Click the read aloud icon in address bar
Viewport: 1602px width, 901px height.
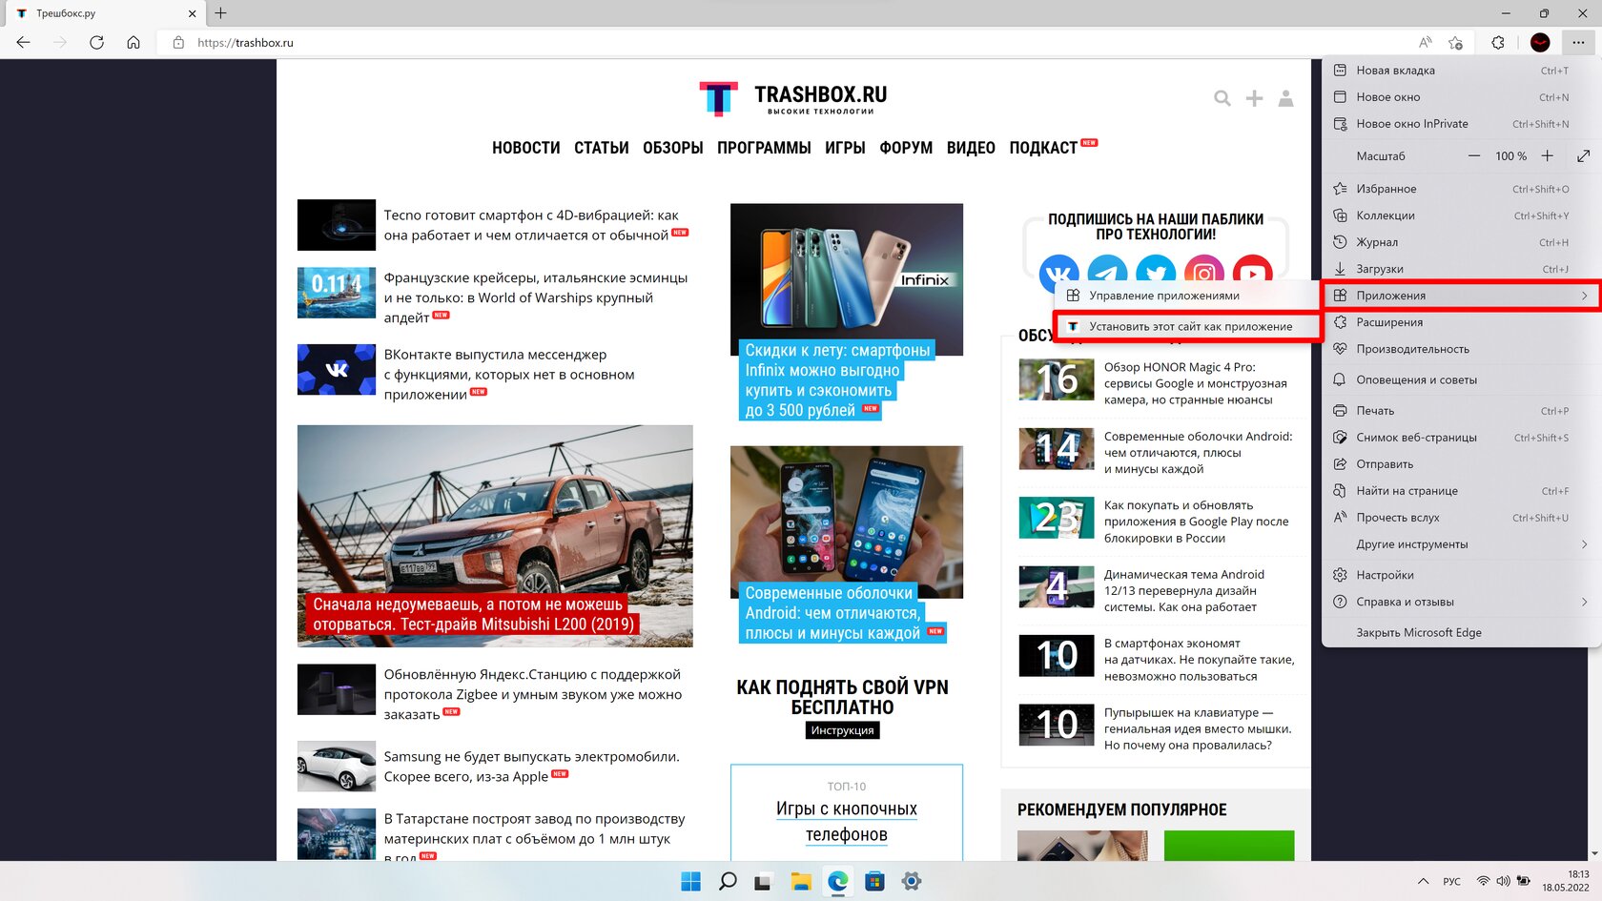(x=1425, y=42)
